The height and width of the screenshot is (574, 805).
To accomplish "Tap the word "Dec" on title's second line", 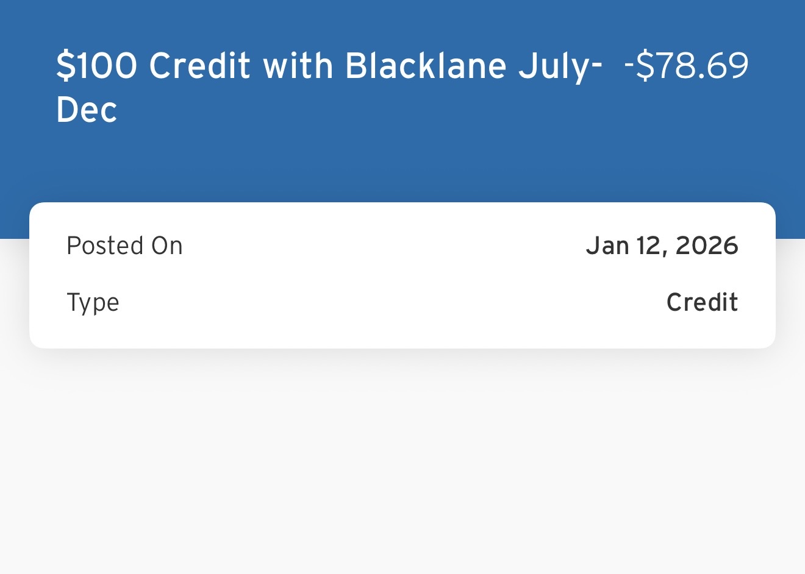I will [x=87, y=110].
